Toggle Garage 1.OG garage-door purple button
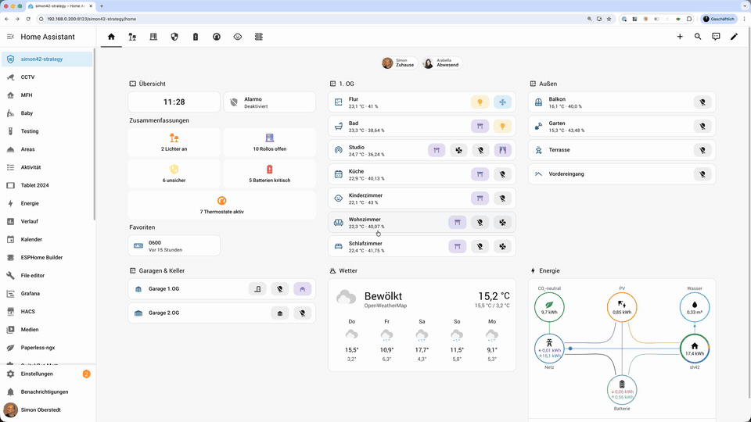751x422 pixels. [302, 289]
